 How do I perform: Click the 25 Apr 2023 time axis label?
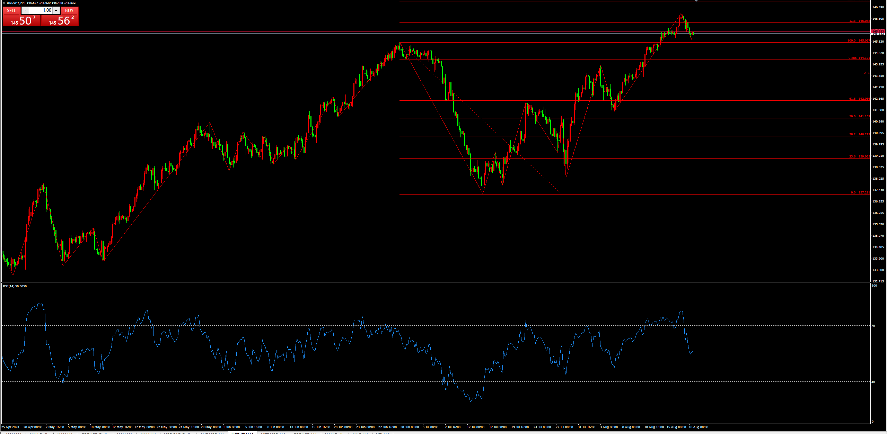(x=10, y=427)
